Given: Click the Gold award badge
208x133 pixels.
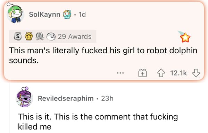Looking at the screenshot, I should [29, 36].
